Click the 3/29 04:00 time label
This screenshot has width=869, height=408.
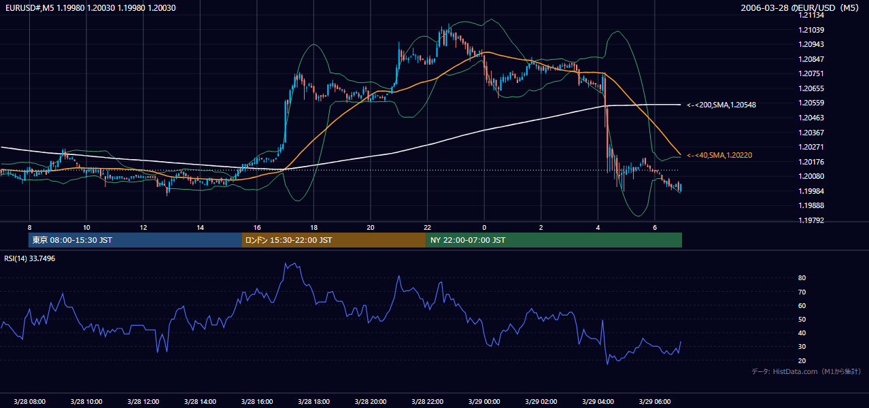pos(598,402)
